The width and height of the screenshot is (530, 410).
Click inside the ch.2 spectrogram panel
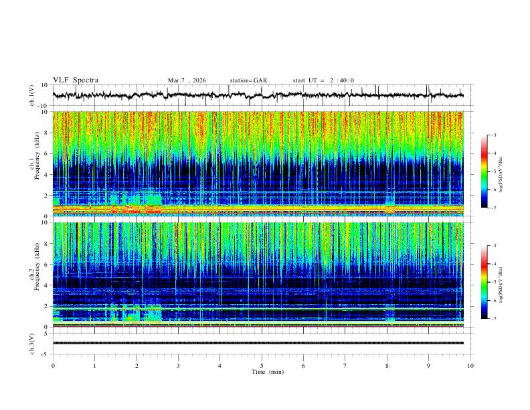pos(258,275)
